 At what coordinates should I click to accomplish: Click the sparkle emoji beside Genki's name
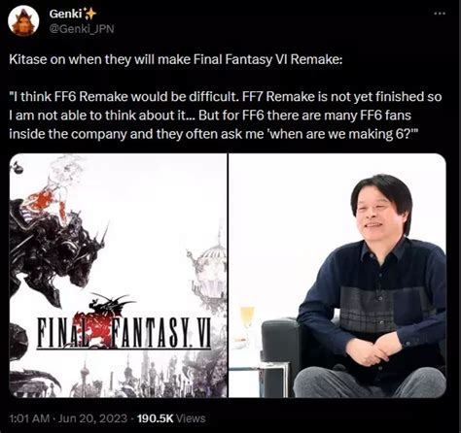tap(89, 14)
